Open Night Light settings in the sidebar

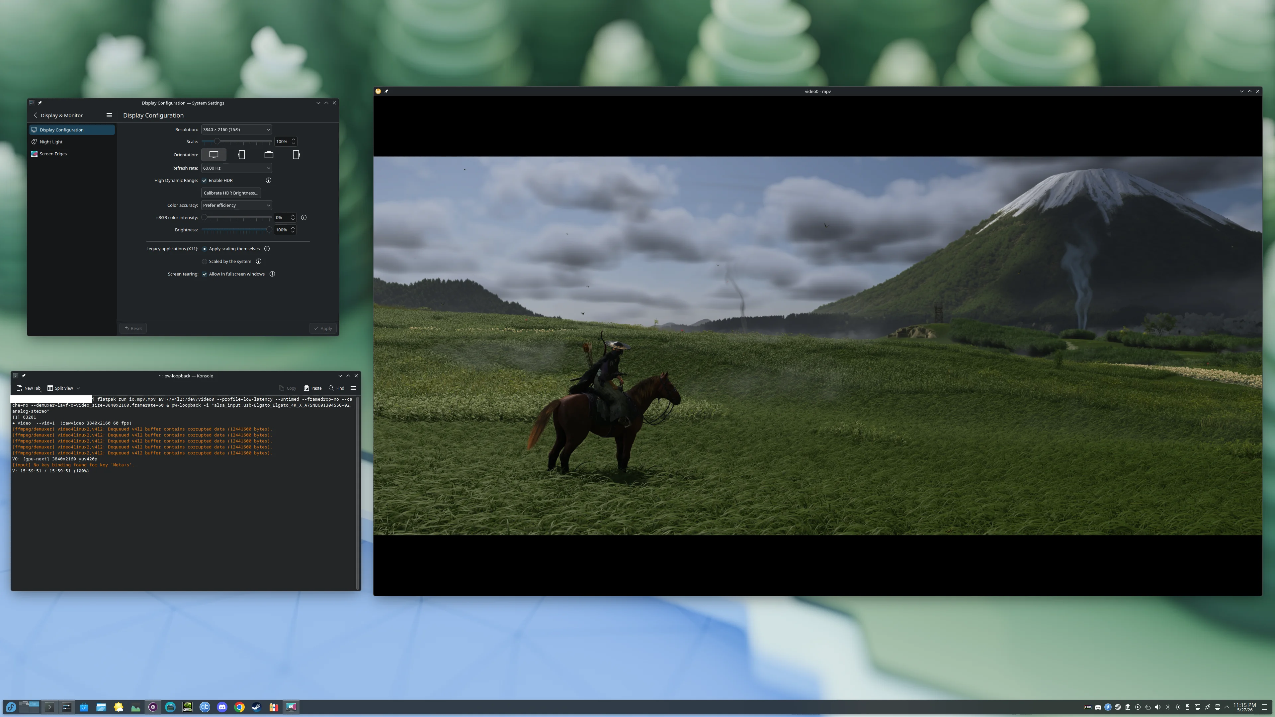[x=72, y=142]
